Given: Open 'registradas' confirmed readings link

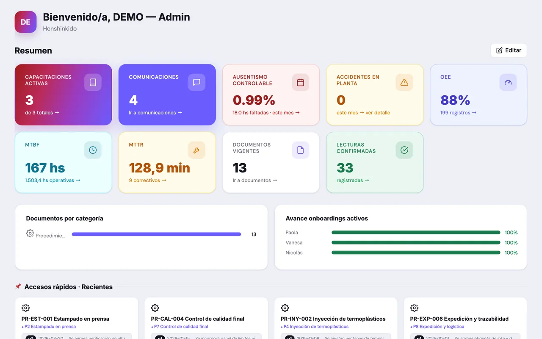Looking at the screenshot, I should pyautogui.click(x=353, y=181).
